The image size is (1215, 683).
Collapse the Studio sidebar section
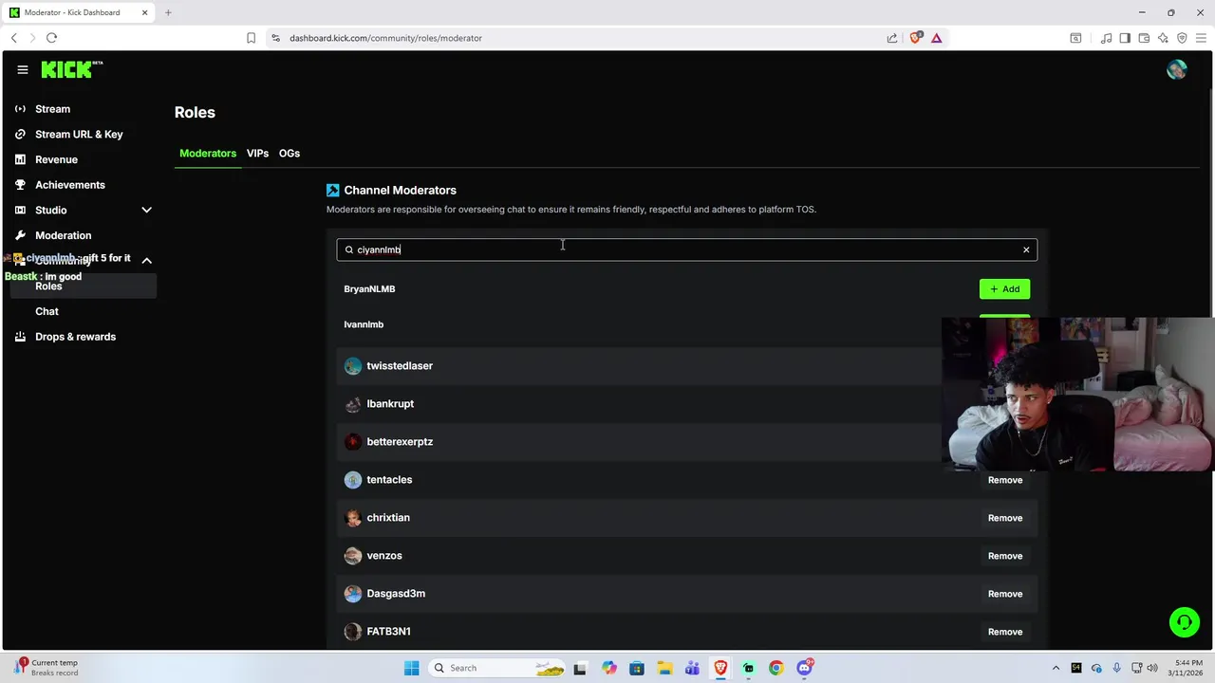pos(146,210)
